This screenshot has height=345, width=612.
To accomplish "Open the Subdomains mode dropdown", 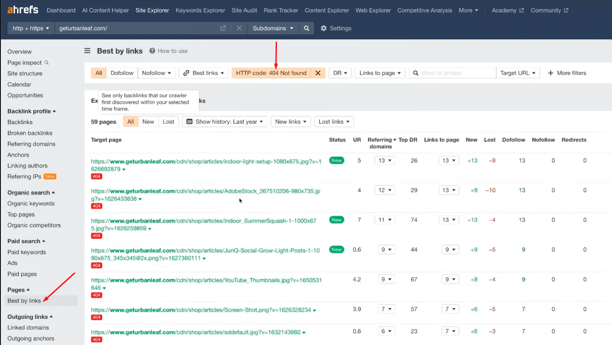I will coord(273,28).
